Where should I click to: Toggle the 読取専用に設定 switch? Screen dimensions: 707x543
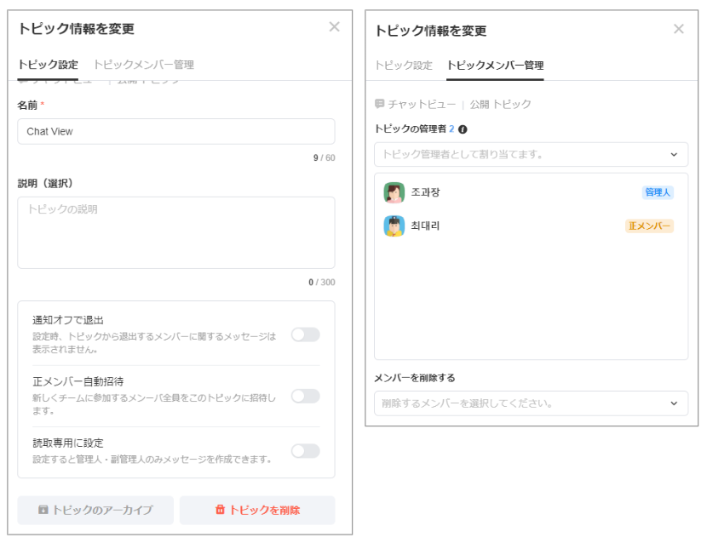tap(305, 451)
